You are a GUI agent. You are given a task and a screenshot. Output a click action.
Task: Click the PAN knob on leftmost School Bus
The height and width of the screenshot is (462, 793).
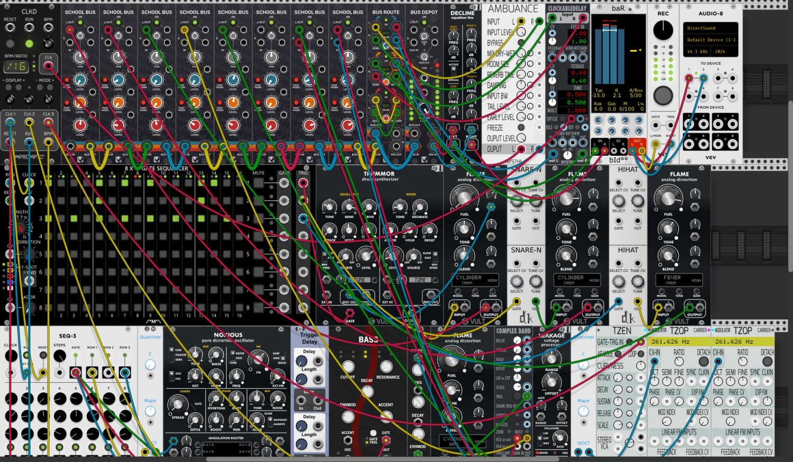(80, 57)
